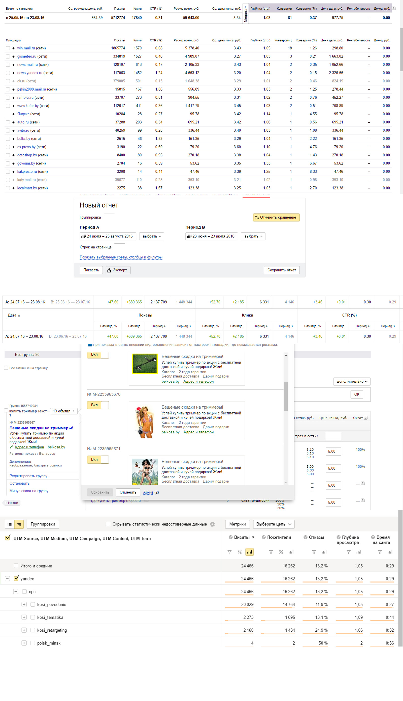Click the ads popup scrollbar thumb
The height and width of the screenshot is (701, 403).
(286, 396)
